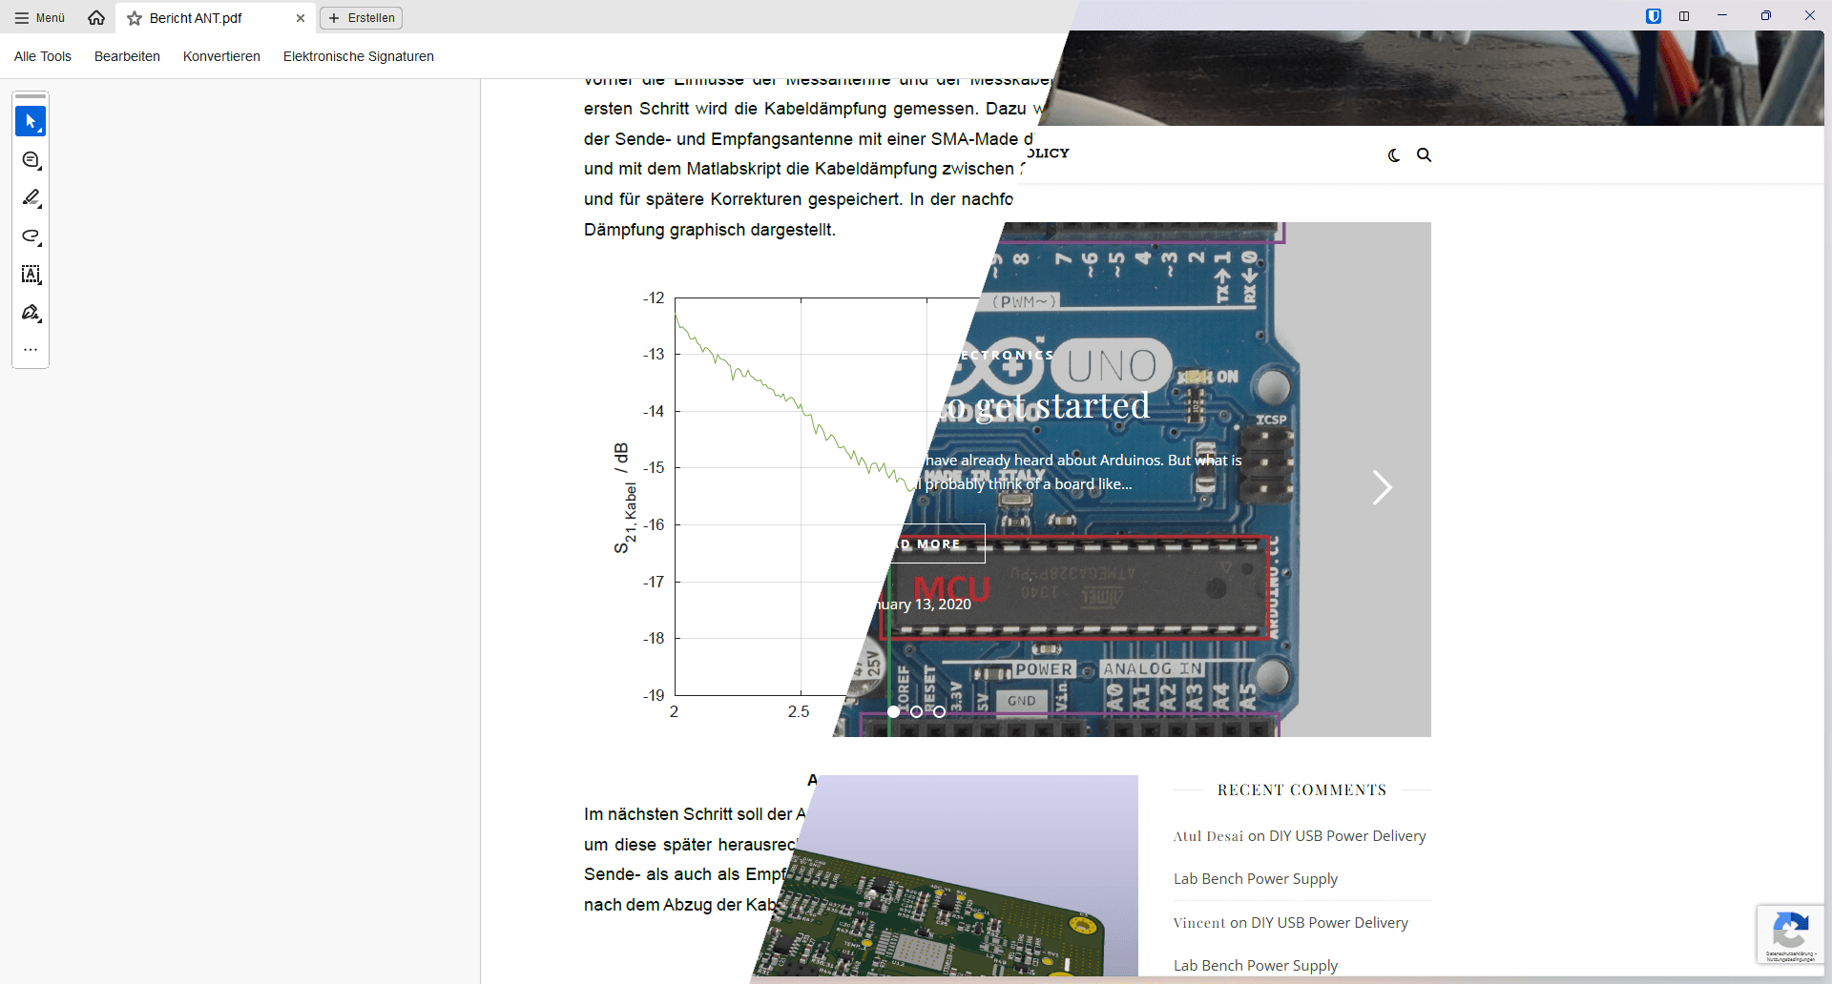The image size is (1832, 984).
Task: Click the Erstellen button
Action: 361,17
